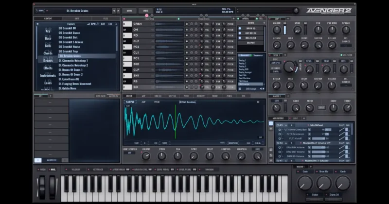389x204 pixels.
Task: Click the editor HIGHPASS knob
Action: tap(241, 156)
